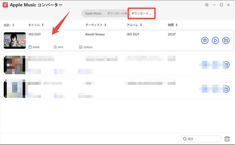
Task: Switch to the Apple Music tab
Action: point(93,13)
